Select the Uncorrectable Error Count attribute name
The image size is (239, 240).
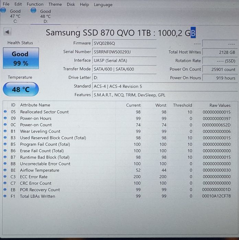tap(45, 164)
